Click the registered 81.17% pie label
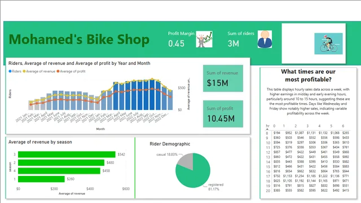361x203 pixels. click(x=215, y=187)
